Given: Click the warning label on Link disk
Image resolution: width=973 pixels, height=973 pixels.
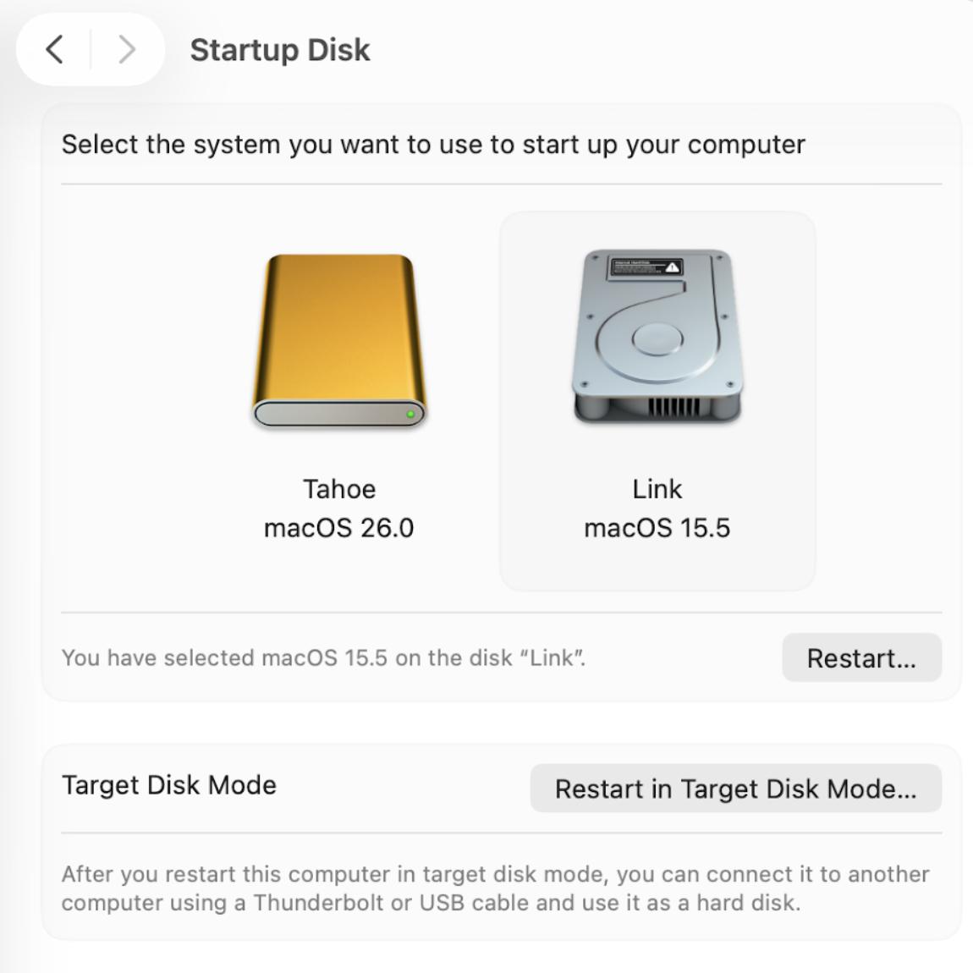Looking at the screenshot, I should (x=646, y=267).
